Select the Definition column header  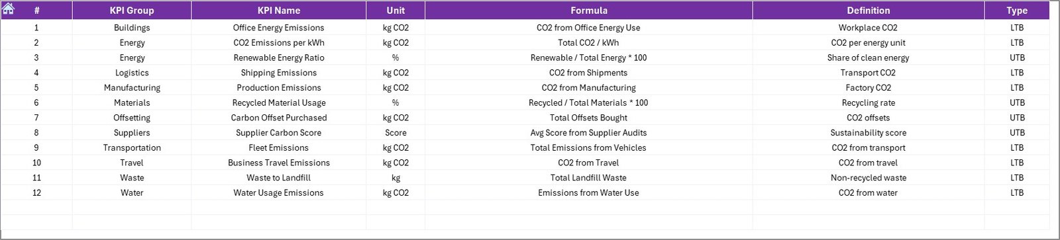tap(869, 11)
